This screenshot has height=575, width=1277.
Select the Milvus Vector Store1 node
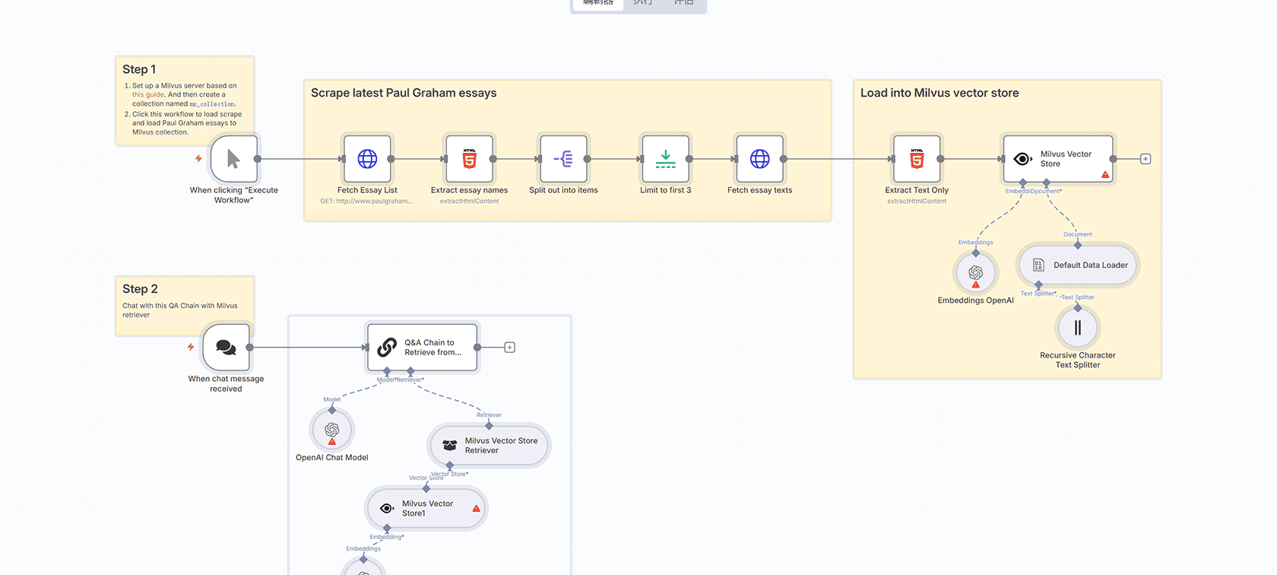[426, 508]
